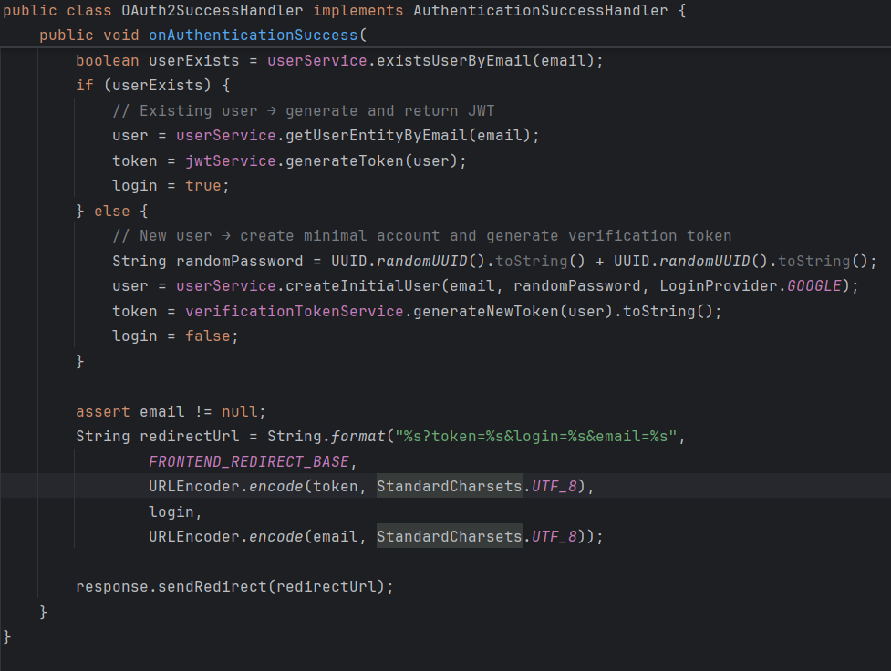
Task: Click the randomPassword variable declaration
Action: [x=239, y=261]
